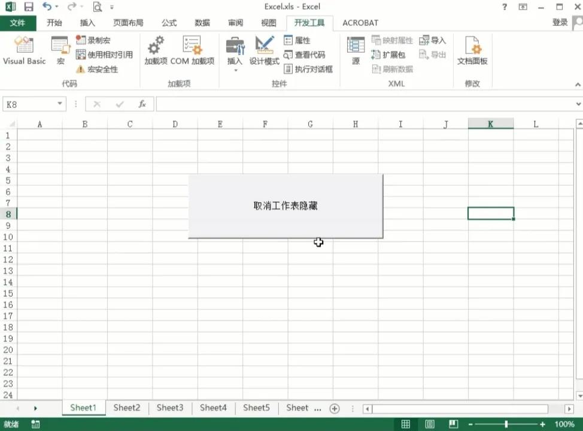
Task: Click horizontal scrollbar right arrow
Action: coord(569,409)
